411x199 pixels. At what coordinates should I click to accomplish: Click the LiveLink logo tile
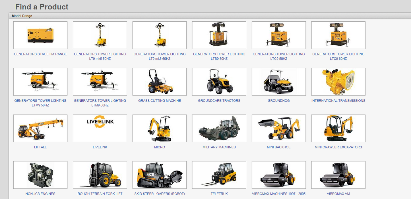pos(100,128)
